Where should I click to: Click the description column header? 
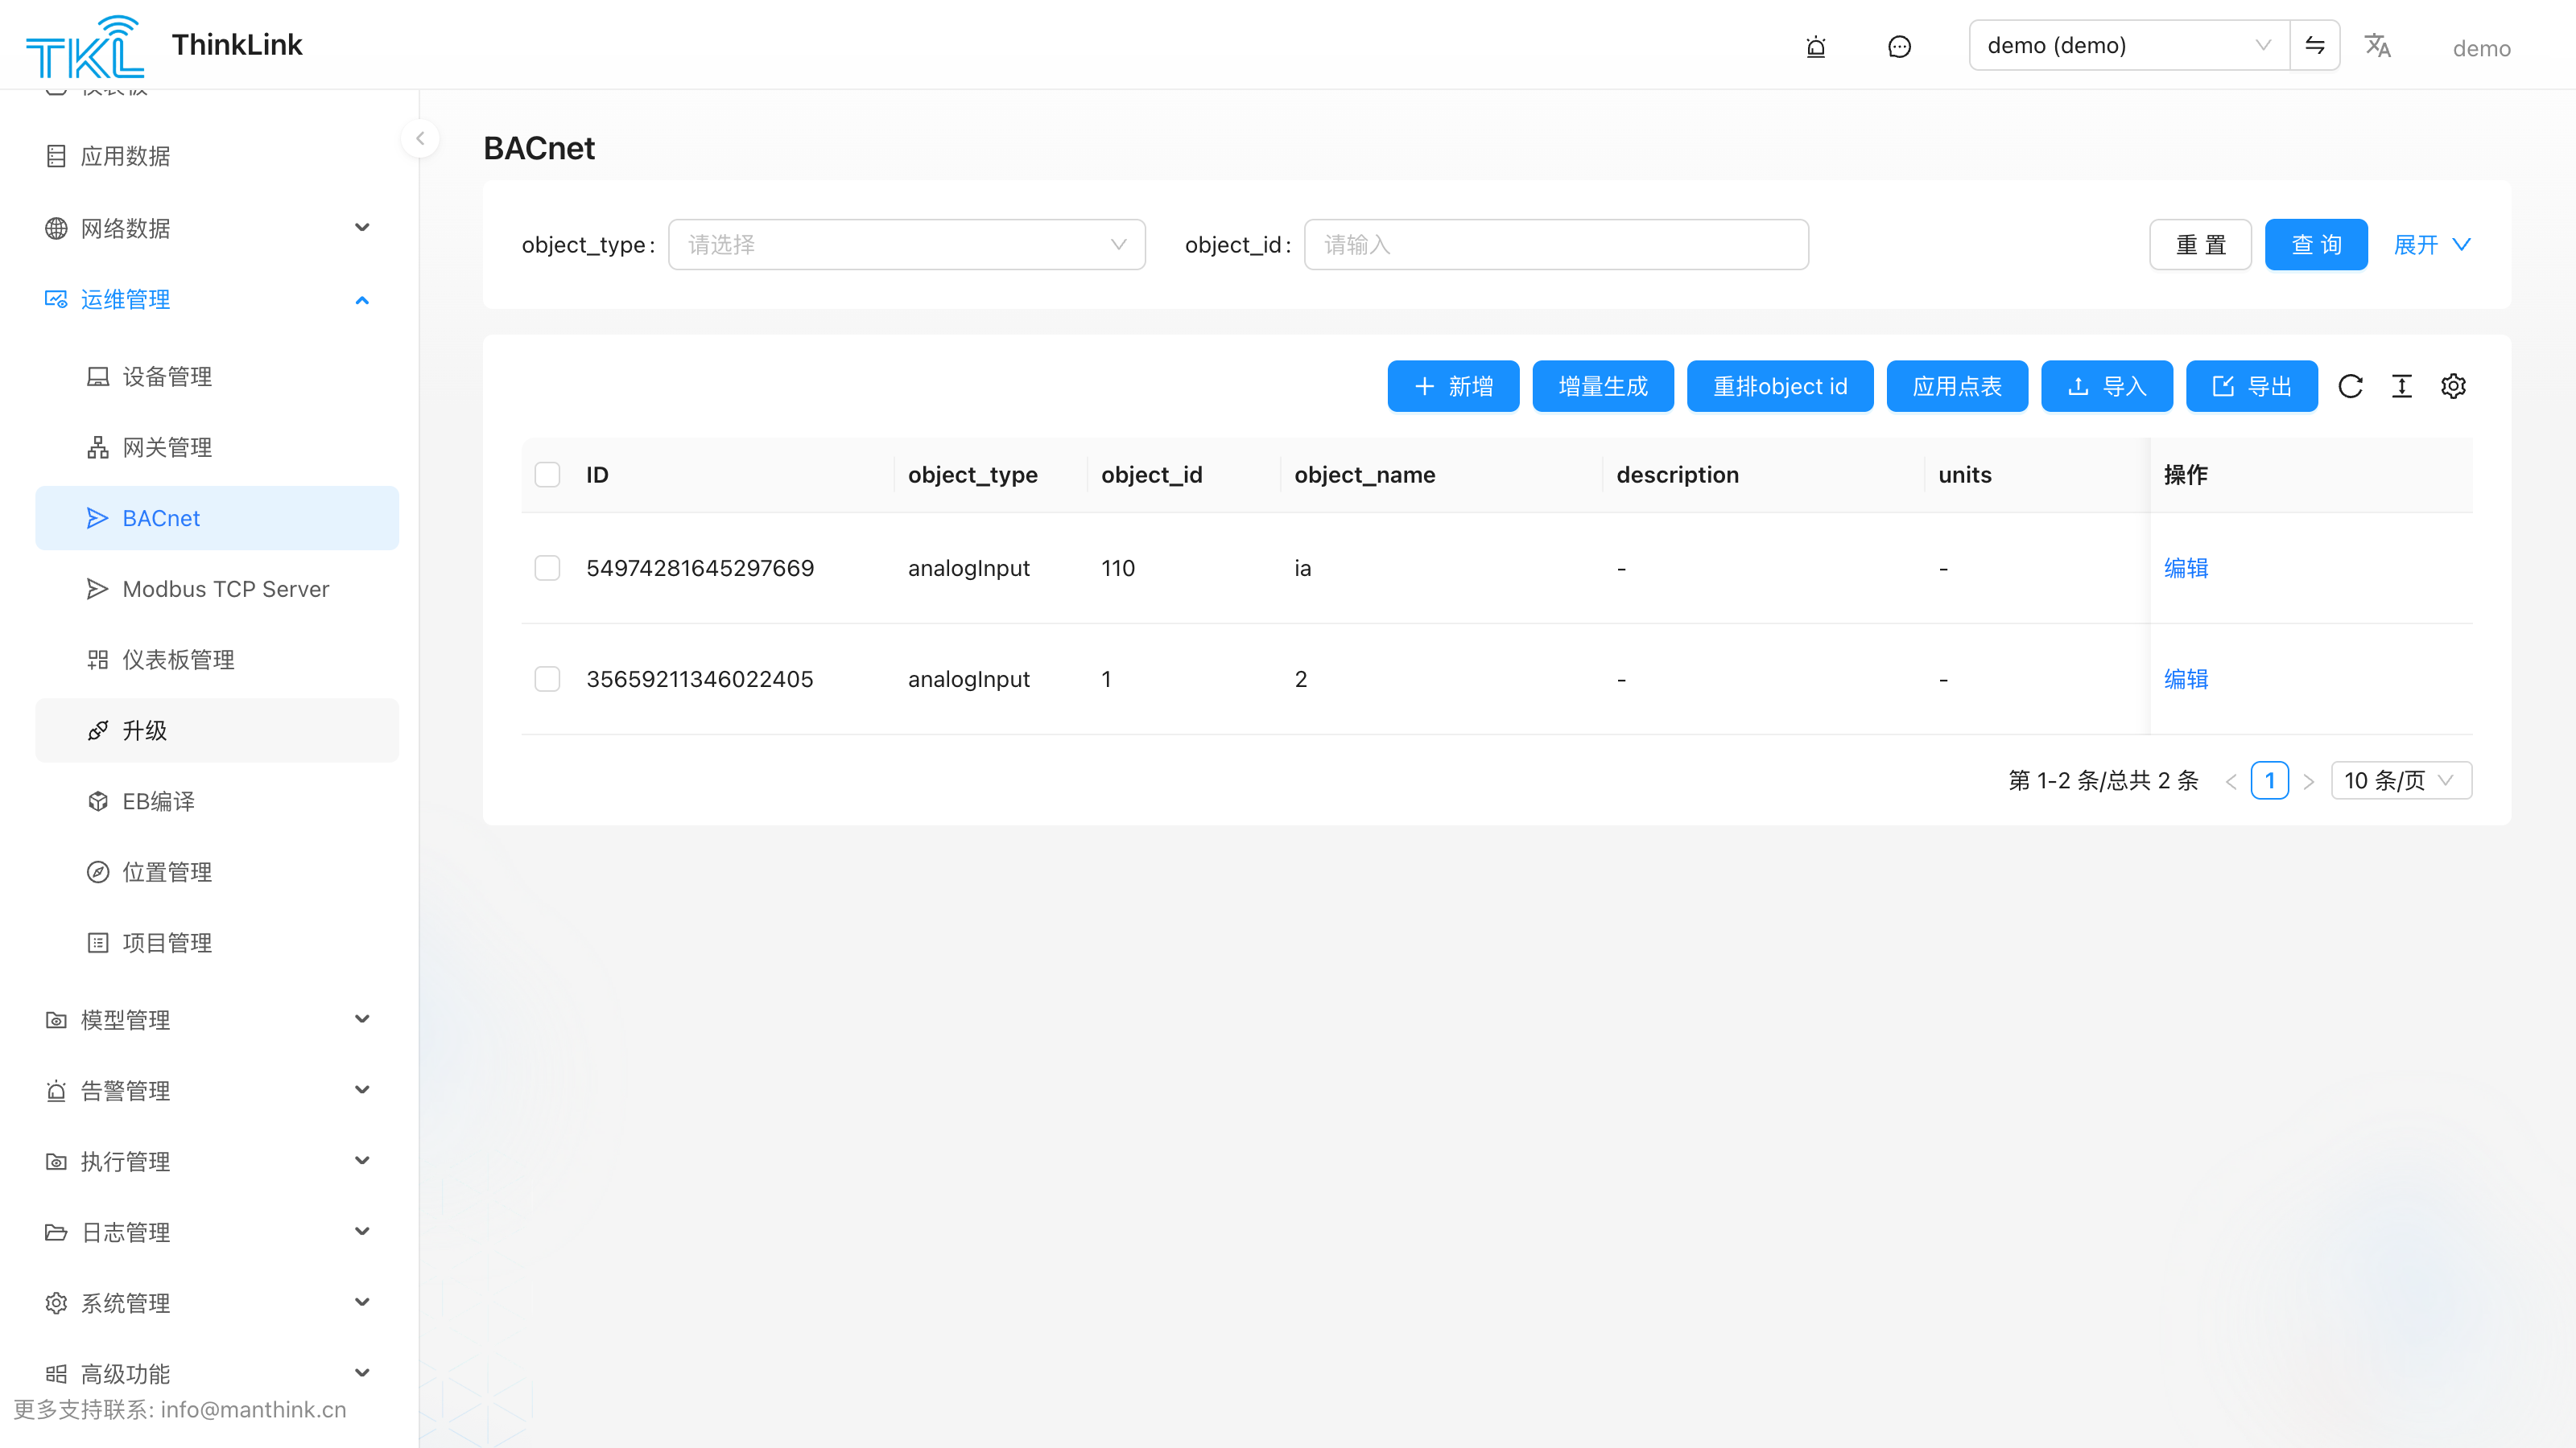point(1677,475)
